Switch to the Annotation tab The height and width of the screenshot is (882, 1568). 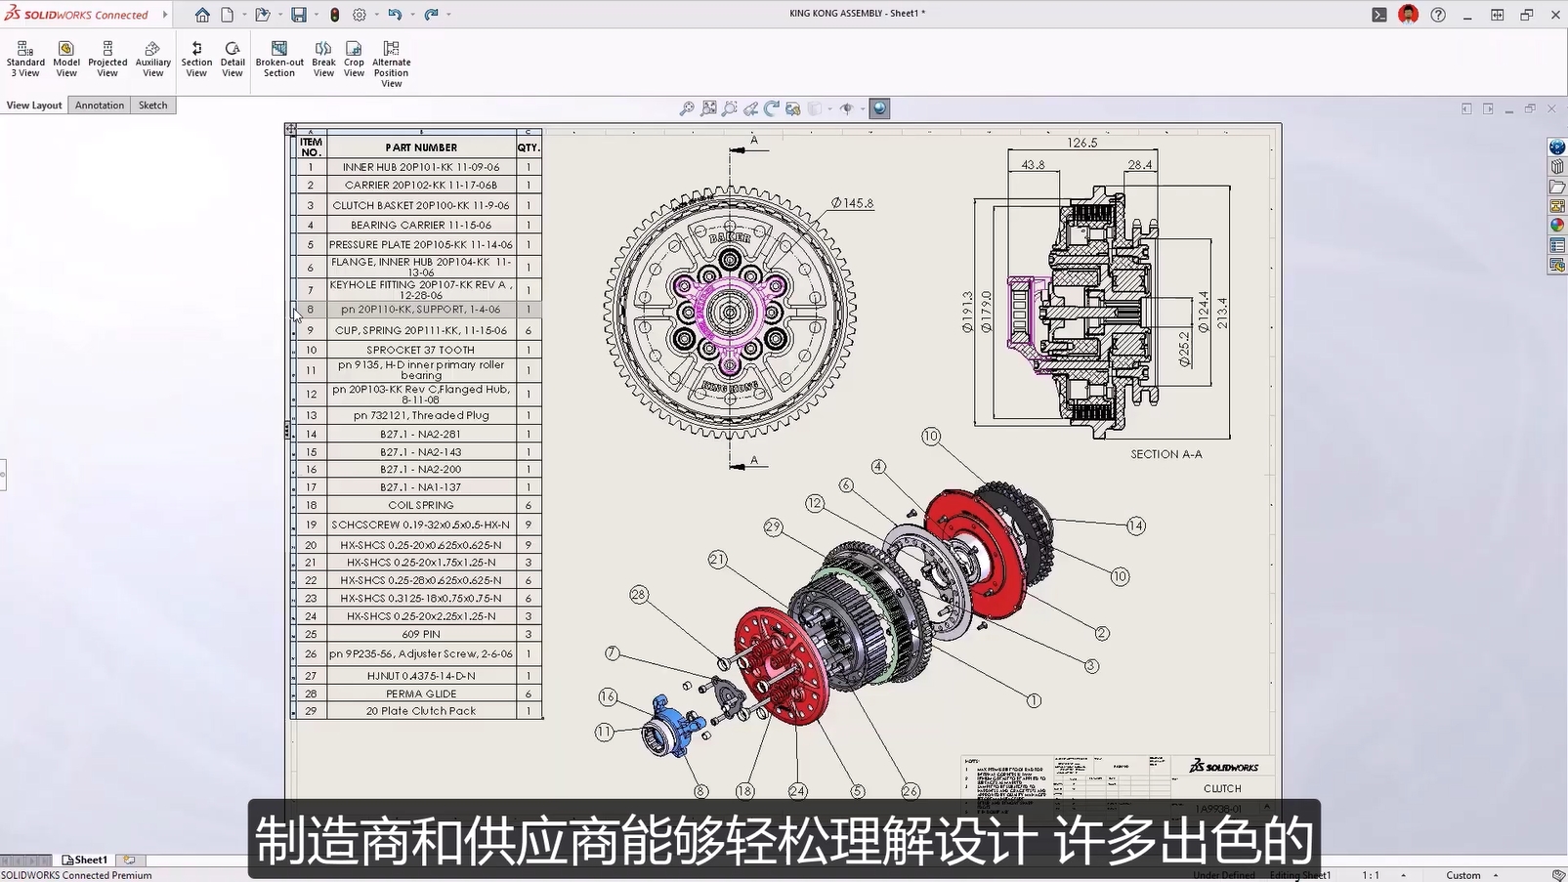point(99,105)
